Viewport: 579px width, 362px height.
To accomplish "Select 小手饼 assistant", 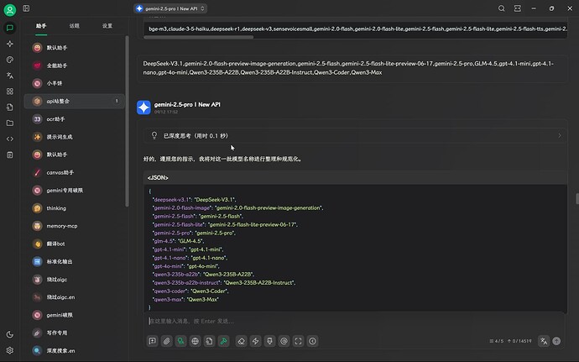I will 74,83.
